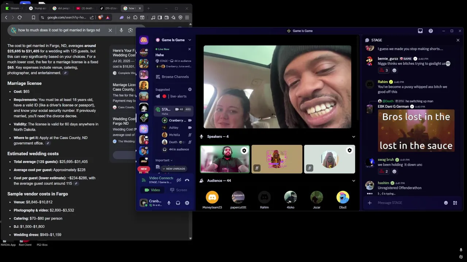The width and height of the screenshot is (467, 262).
Task: Collapse the Speakers section
Action: [x=353, y=137]
